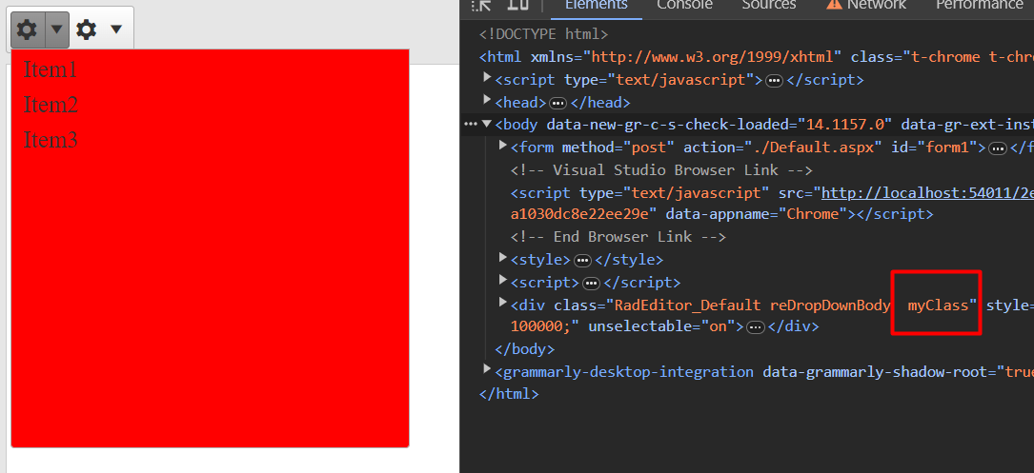Activate the inspect element picker icon

click(482, 5)
